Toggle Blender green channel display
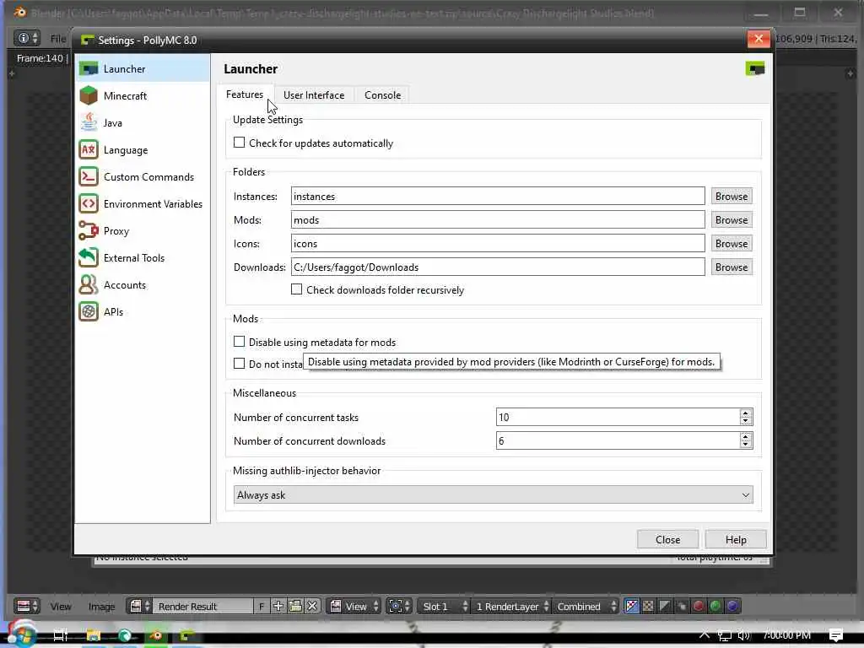Viewport: 864px width, 648px height. click(715, 606)
